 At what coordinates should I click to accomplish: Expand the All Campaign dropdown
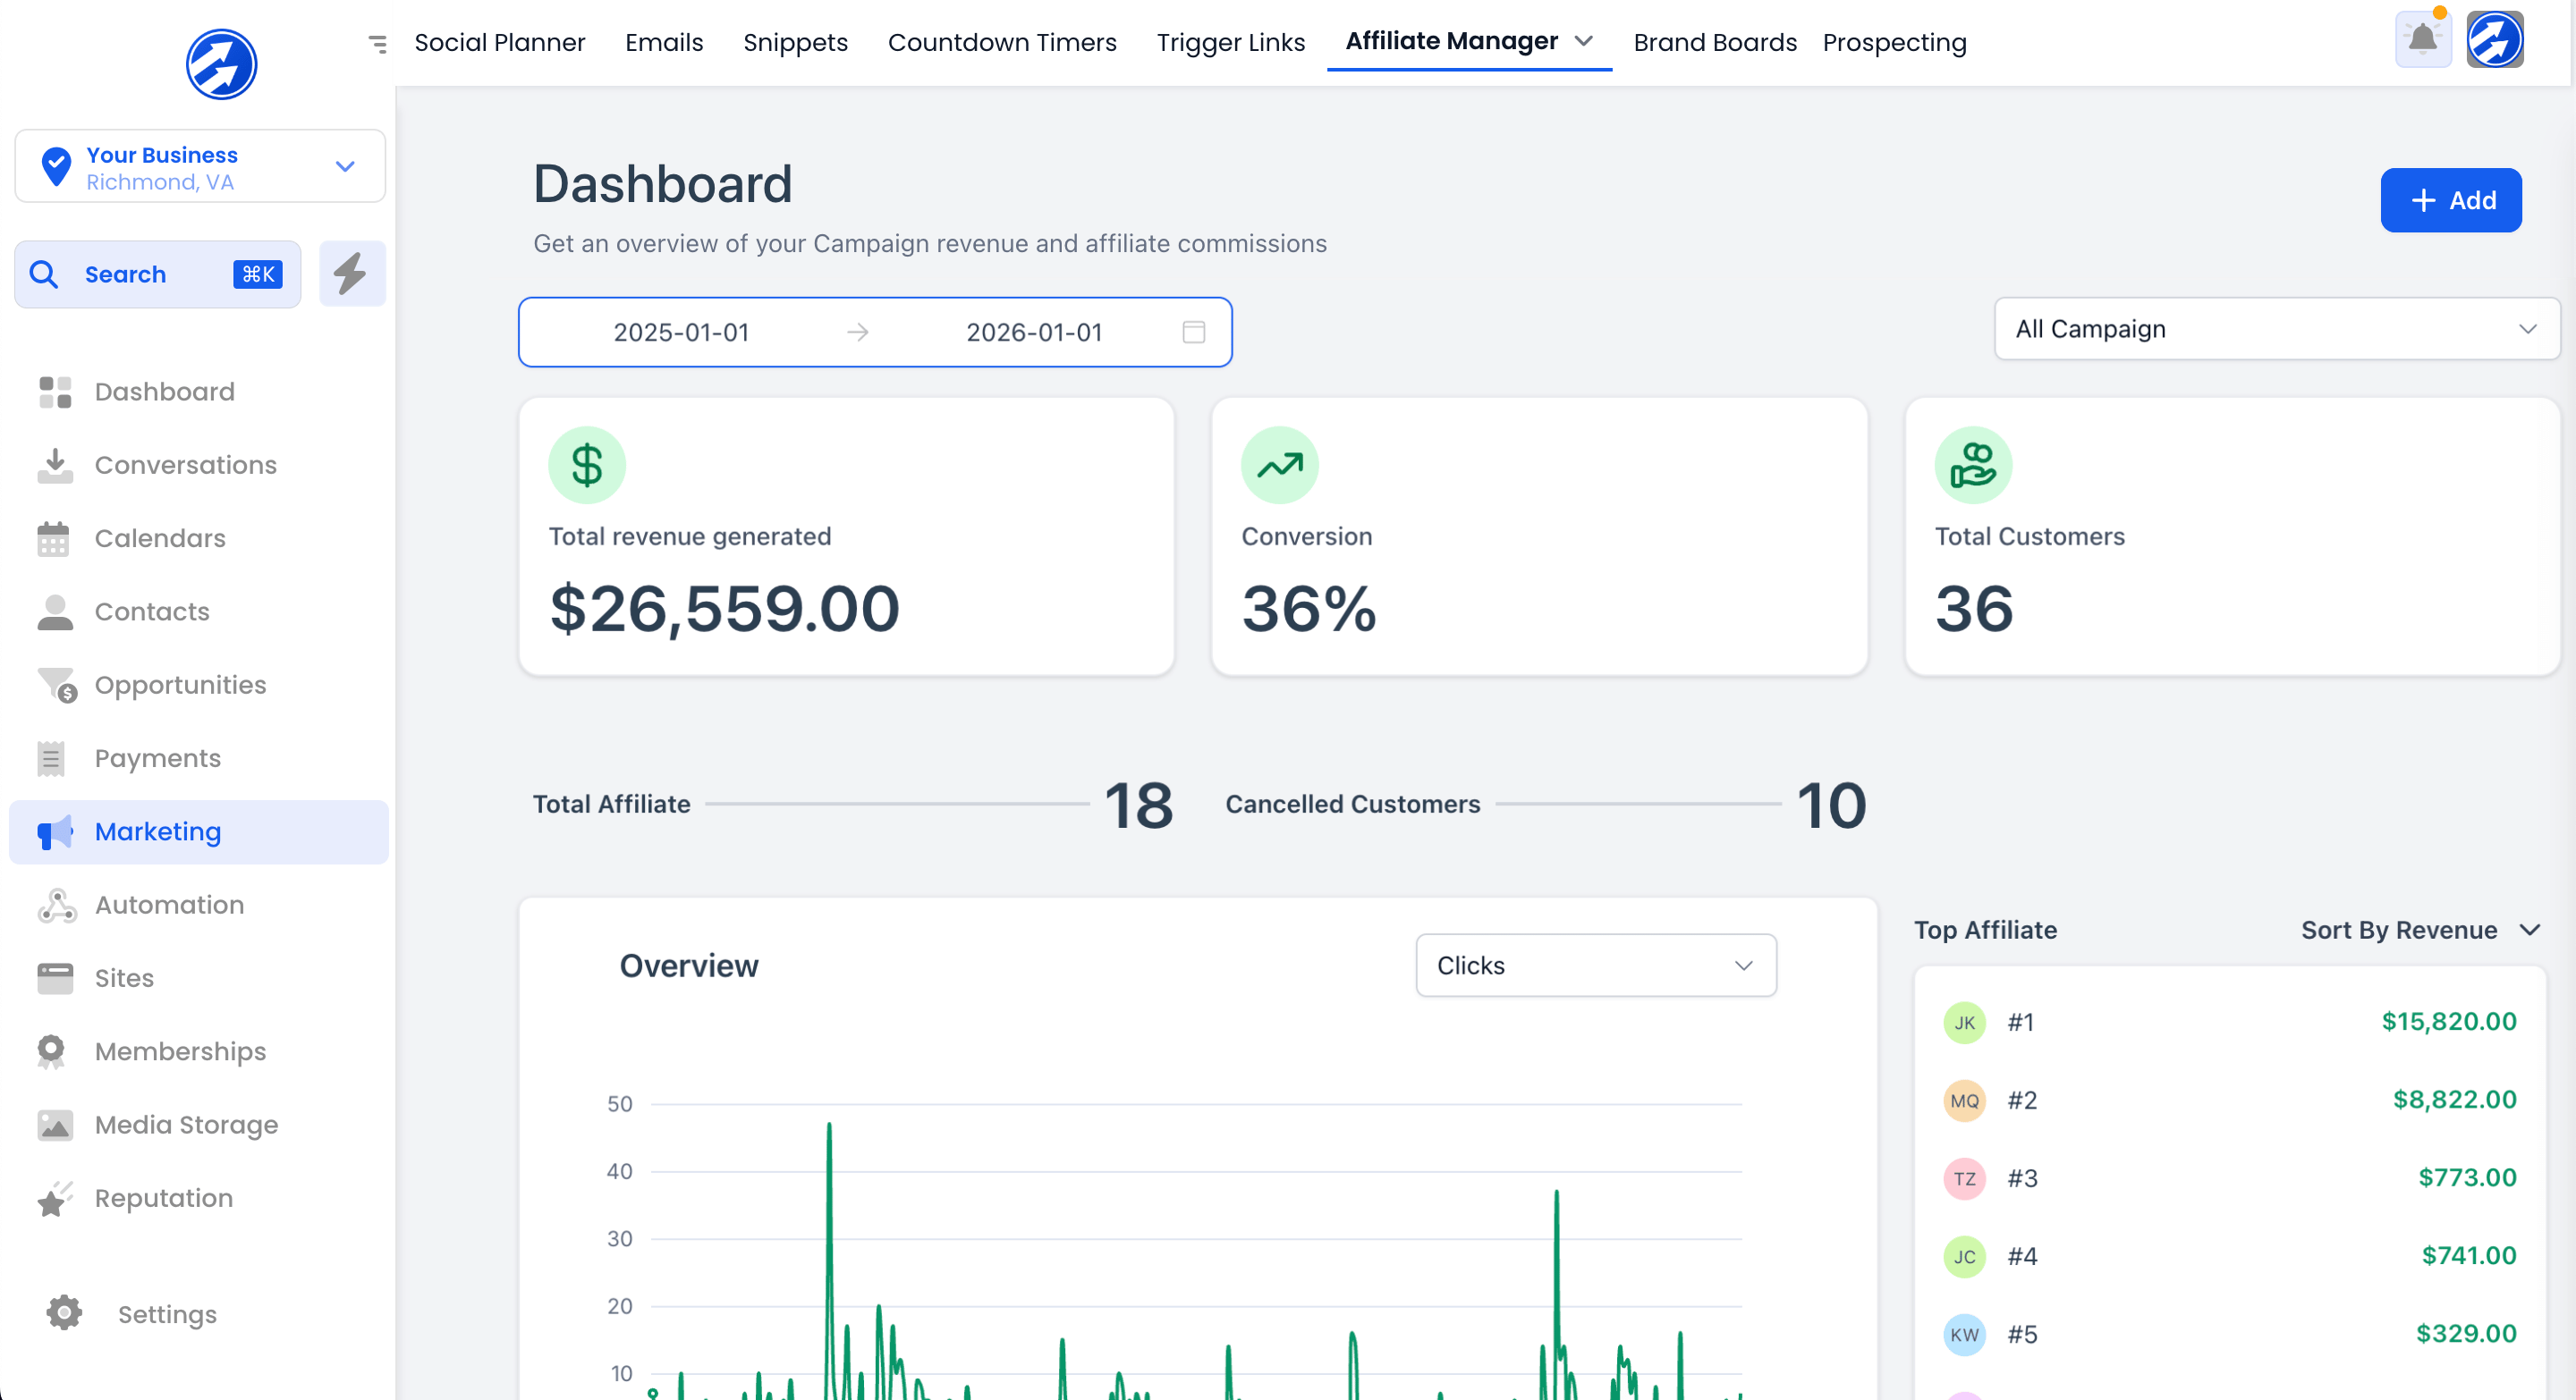(2275, 329)
